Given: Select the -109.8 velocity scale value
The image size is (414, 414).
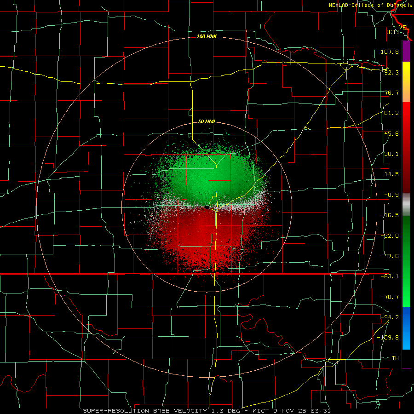Looking at the screenshot, I should click(x=388, y=338).
